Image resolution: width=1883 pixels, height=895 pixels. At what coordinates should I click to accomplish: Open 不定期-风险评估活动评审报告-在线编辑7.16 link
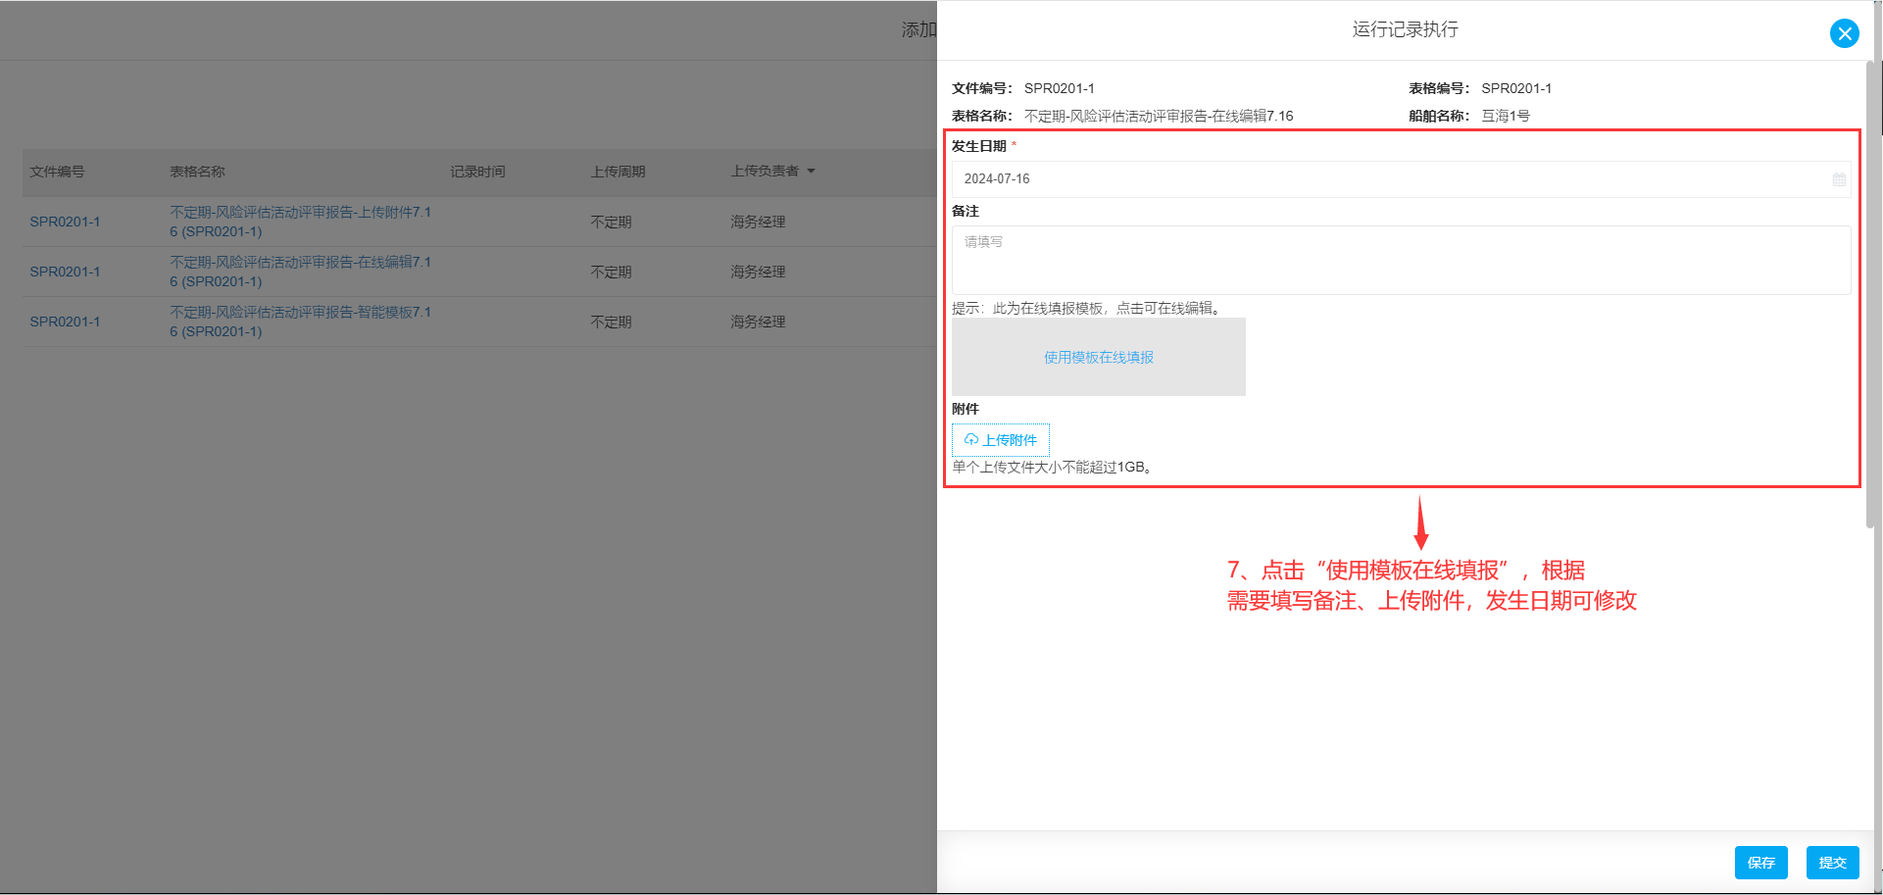click(x=300, y=272)
